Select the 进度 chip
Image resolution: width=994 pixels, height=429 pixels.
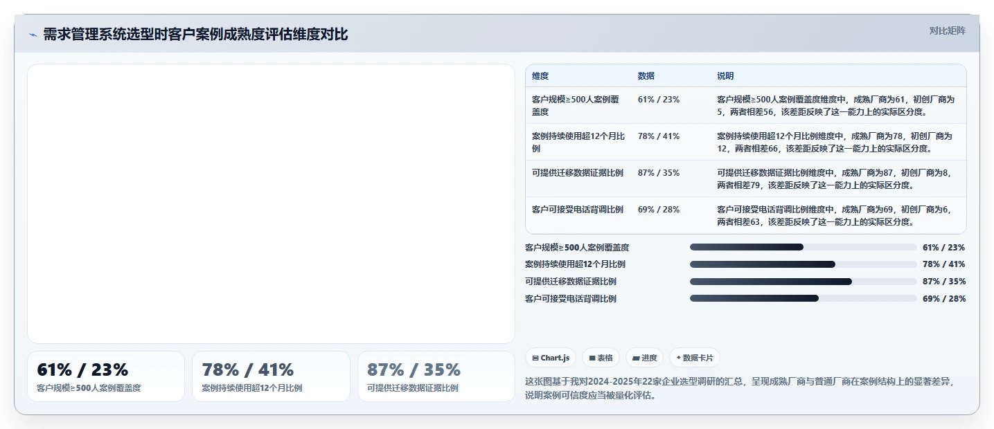click(x=644, y=358)
